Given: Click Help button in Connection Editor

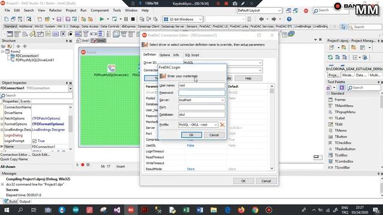Looking at the screenshot, I should (248, 78).
